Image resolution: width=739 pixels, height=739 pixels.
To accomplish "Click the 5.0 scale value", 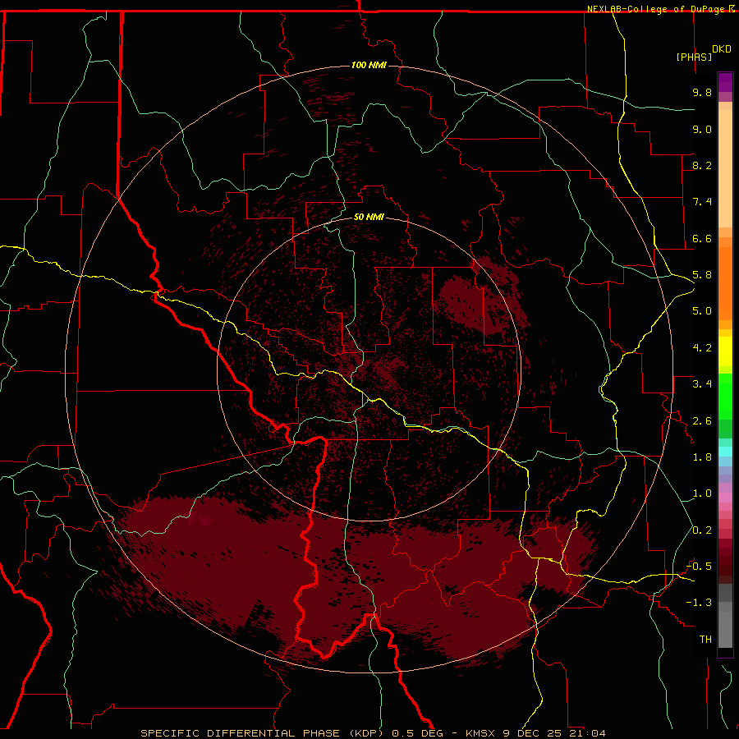I will click(702, 311).
